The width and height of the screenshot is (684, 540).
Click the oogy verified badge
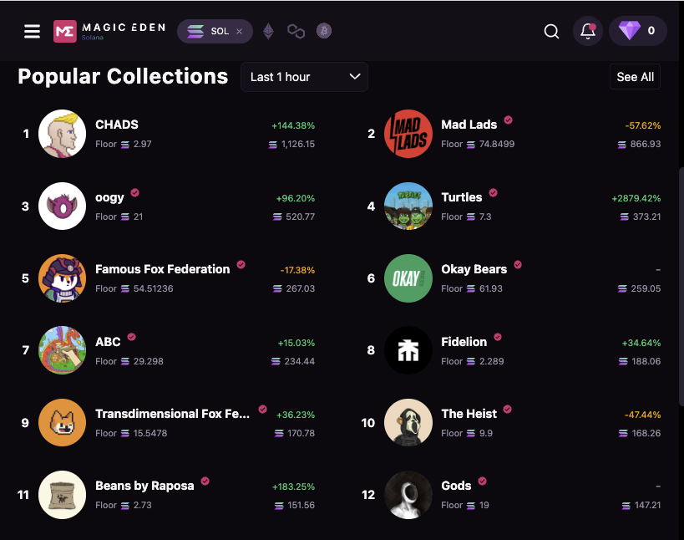click(x=134, y=192)
